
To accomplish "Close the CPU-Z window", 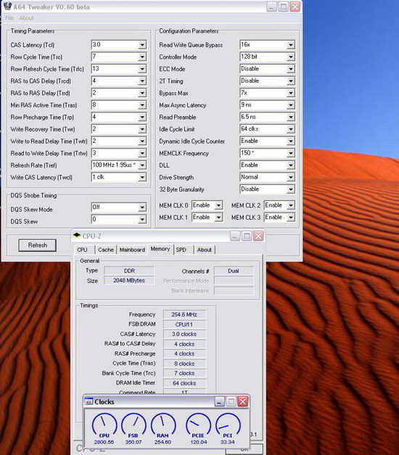I will point(258,236).
